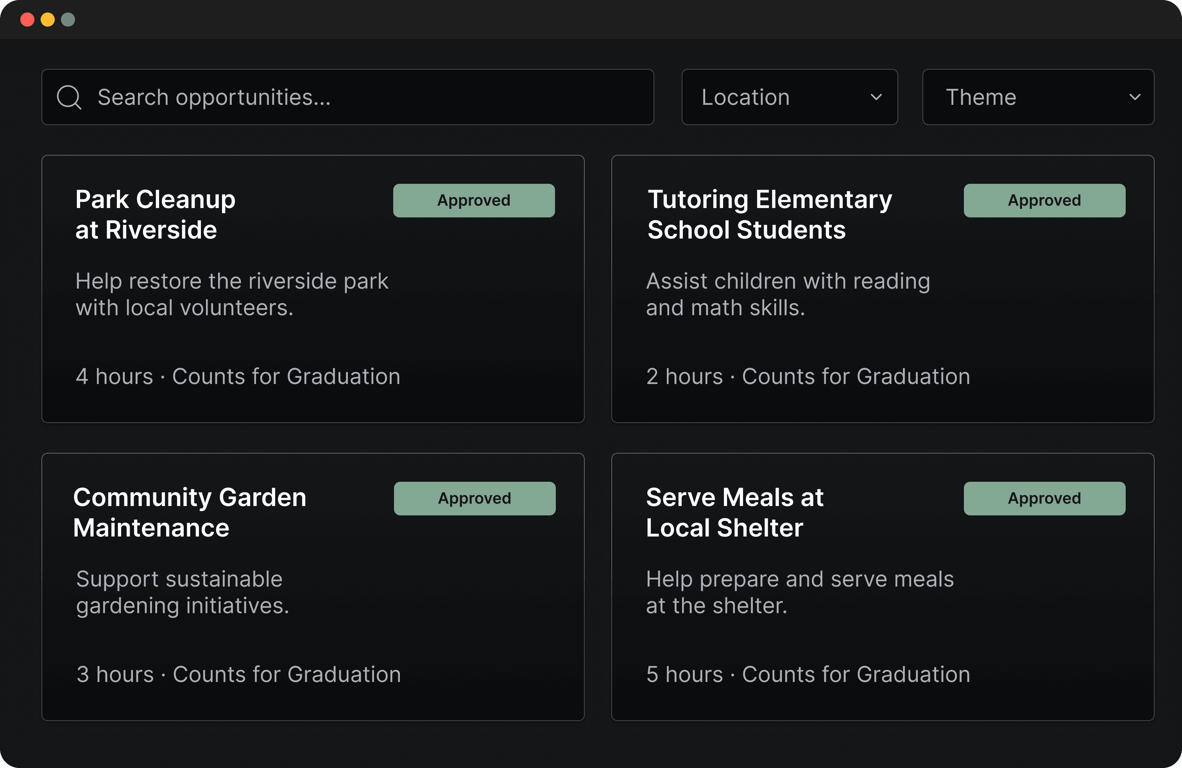
Task: Close the window with red button
Action: [x=27, y=20]
